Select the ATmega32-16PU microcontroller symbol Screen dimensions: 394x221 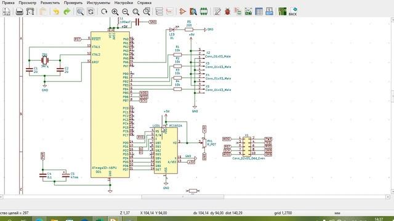click(110, 104)
